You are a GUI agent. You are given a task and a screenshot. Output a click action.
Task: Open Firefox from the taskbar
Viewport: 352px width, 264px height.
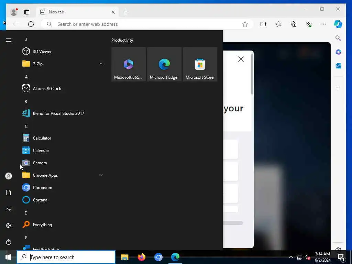point(141,257)
